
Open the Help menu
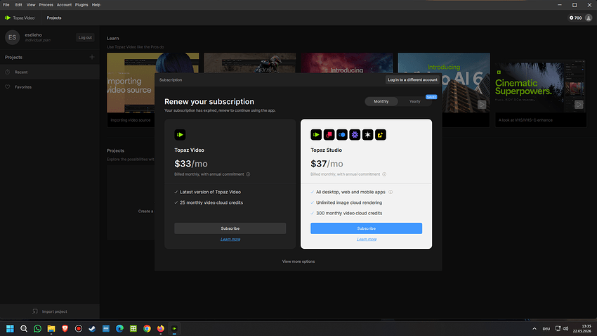[x=96, y=5]
